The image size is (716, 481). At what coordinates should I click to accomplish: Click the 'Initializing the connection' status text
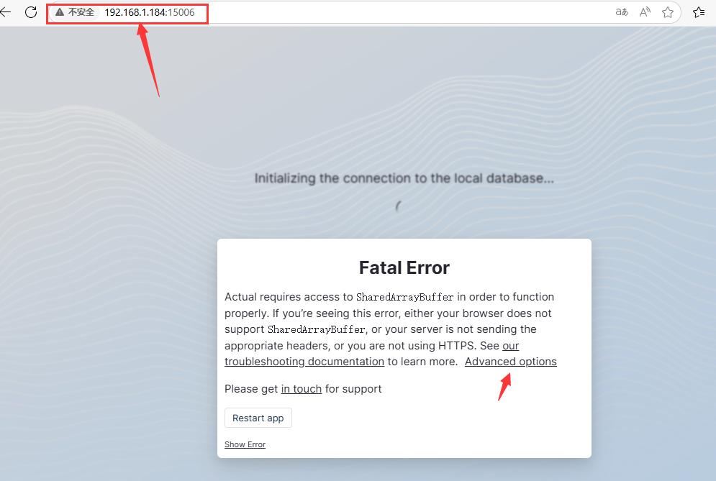(x=404, y=178)
